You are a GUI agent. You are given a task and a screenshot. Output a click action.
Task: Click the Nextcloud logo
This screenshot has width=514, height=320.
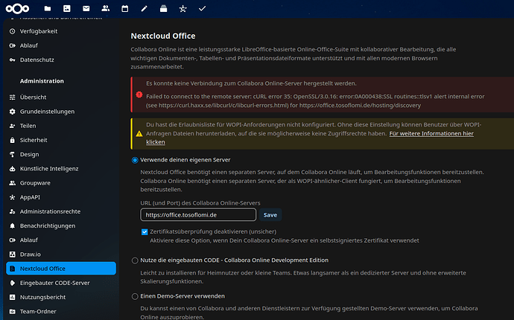[x=17, y=8]
